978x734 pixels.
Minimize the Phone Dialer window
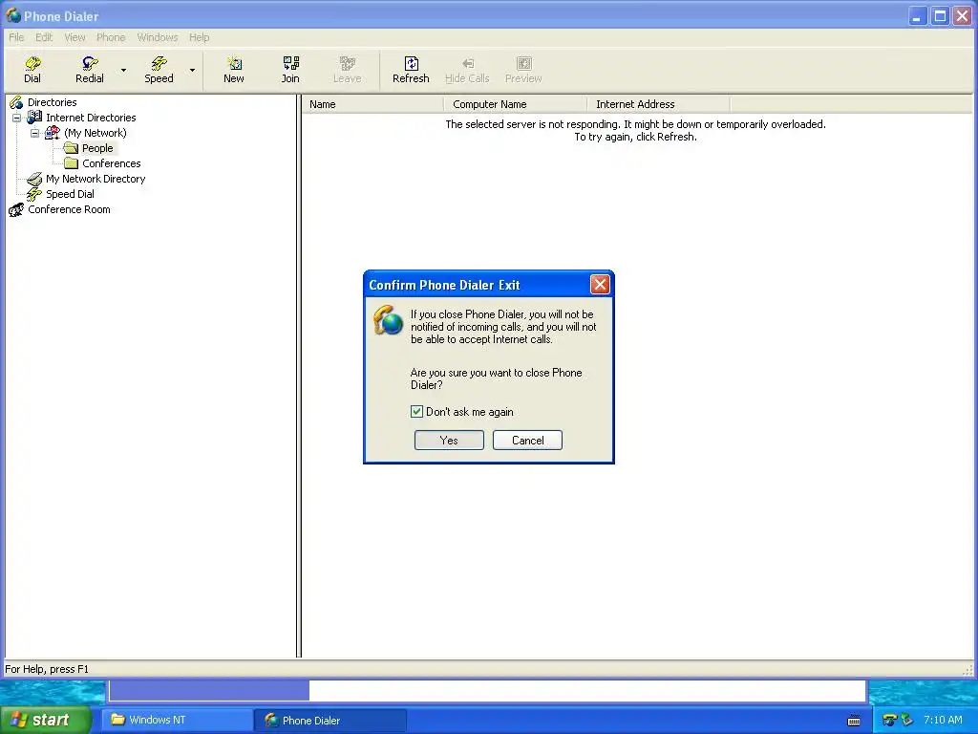pos(916,16)
